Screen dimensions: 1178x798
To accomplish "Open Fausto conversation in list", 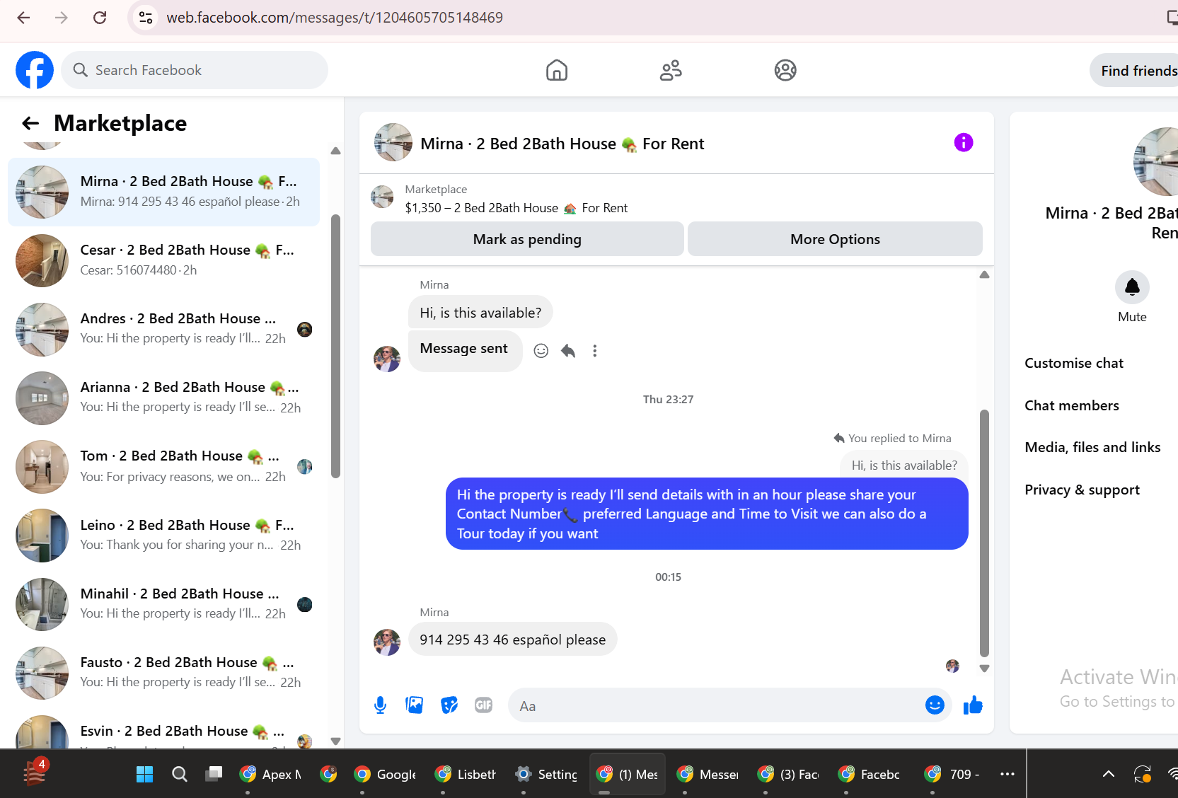I will click(x=163, y=672).
